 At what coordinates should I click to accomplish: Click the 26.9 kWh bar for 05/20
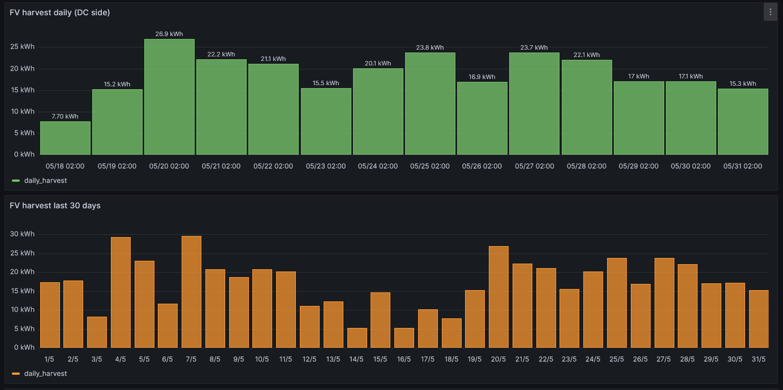(169, 97)
